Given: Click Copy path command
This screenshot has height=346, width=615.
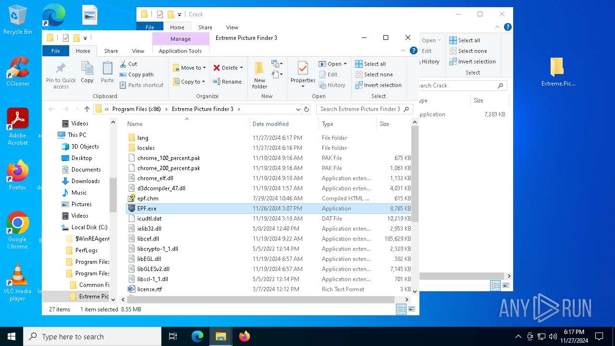Looking at the screenshot, I should coord(136,74).
